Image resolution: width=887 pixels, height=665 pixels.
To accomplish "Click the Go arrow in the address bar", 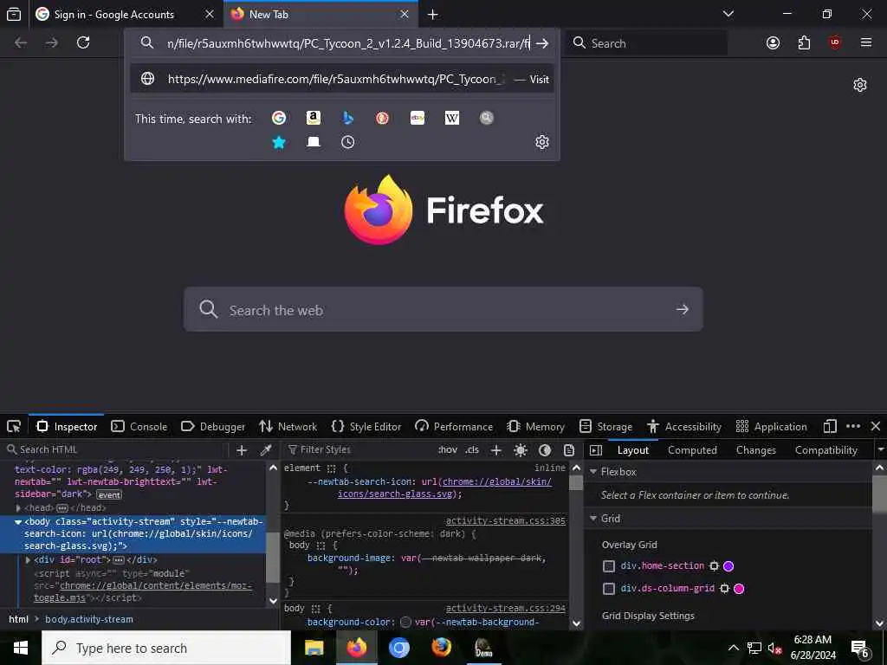I will tap(542, 43).
